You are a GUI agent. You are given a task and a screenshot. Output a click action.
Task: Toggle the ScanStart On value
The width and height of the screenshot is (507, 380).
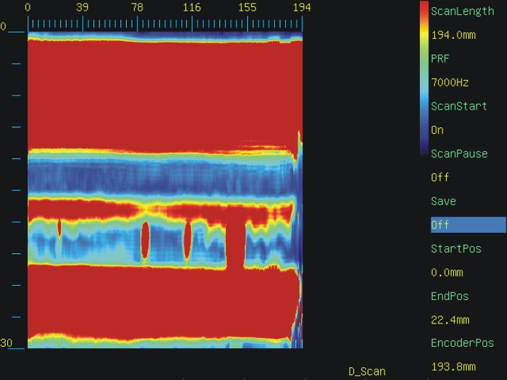(438, 130)
